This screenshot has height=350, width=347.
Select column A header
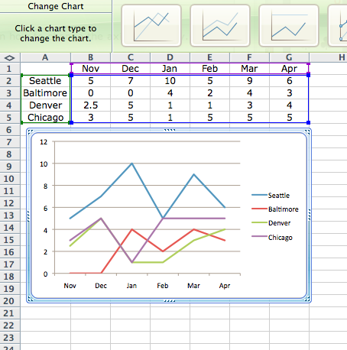point(45,57)
